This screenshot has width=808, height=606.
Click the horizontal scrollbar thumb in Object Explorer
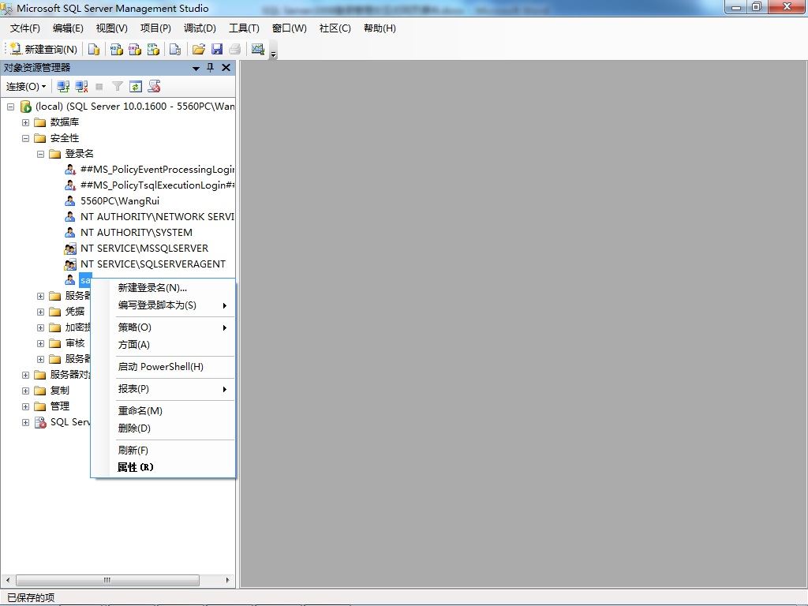[x=107, y=580]
